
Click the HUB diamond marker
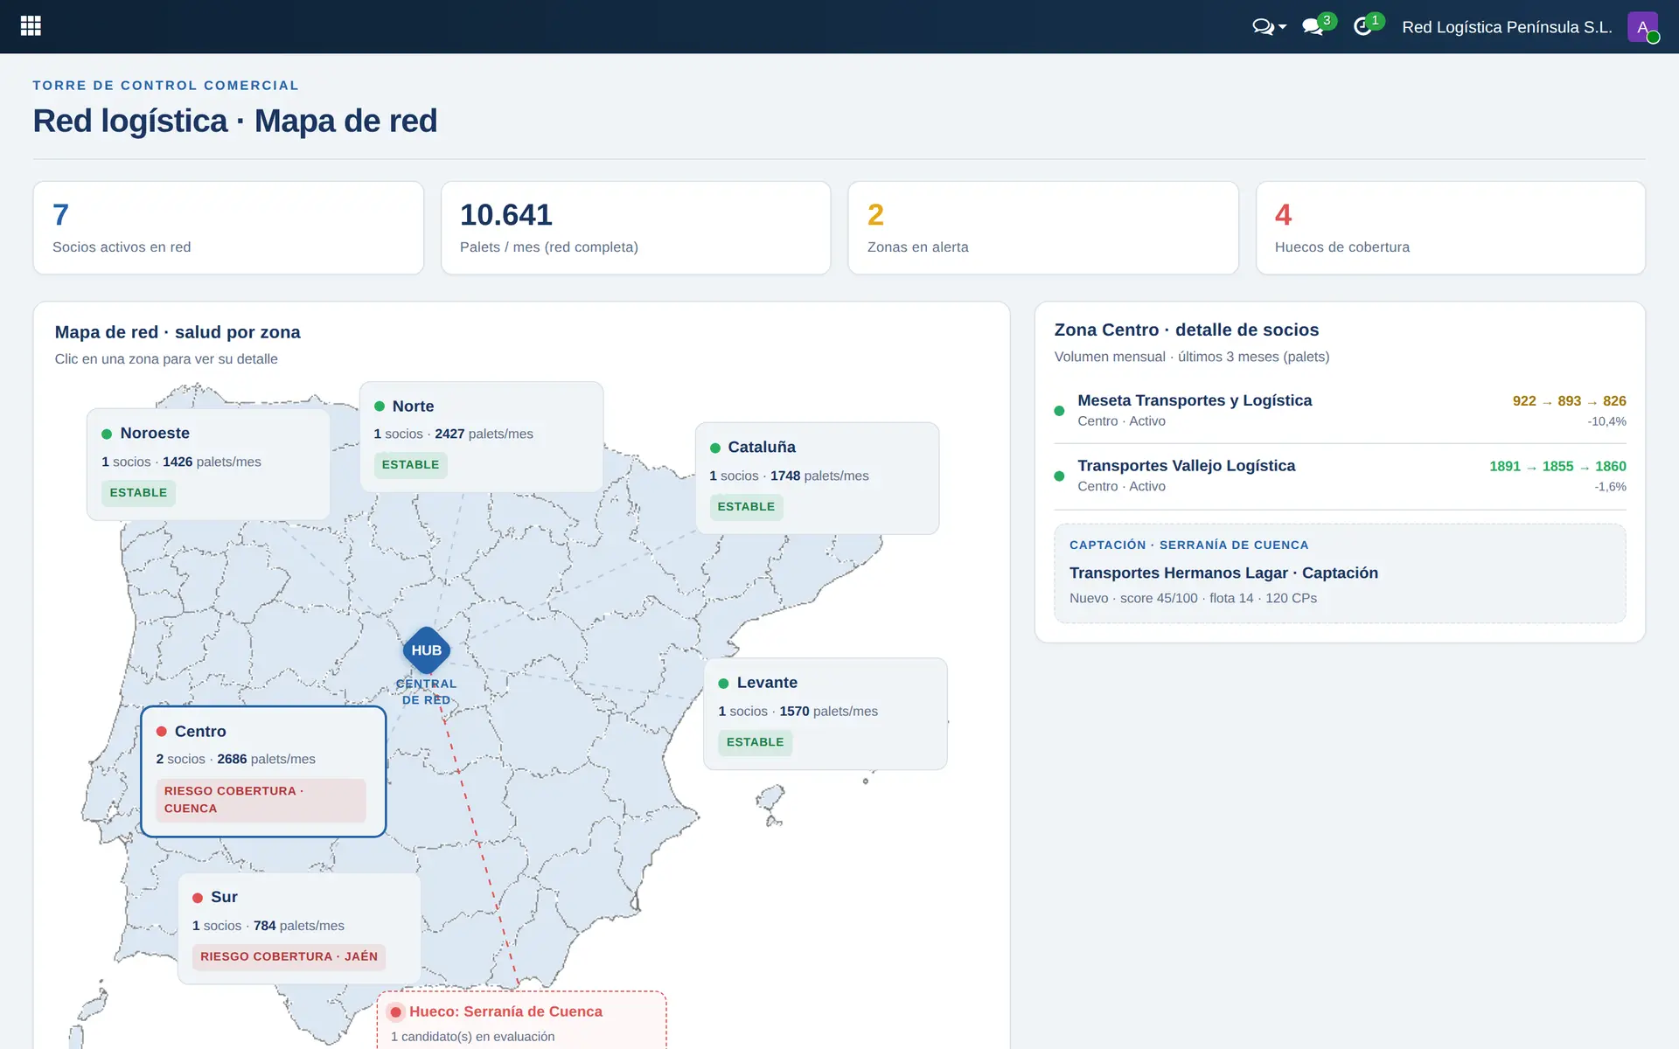point(427,650)
